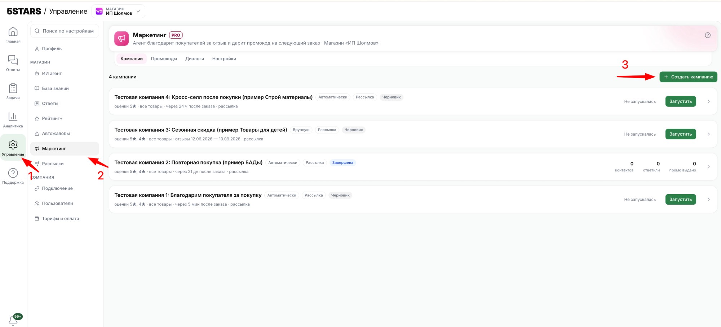Click the help icon in the Маркетинг header
This screenshot has width=721, height=327.
pyautogui.click(x=708, y=35)
